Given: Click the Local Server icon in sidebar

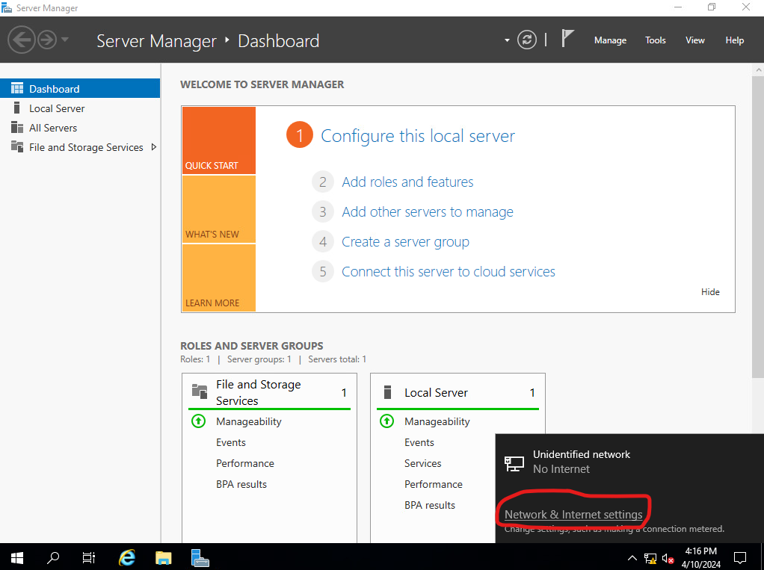Looking at the screenshot, I should [17, 108].
